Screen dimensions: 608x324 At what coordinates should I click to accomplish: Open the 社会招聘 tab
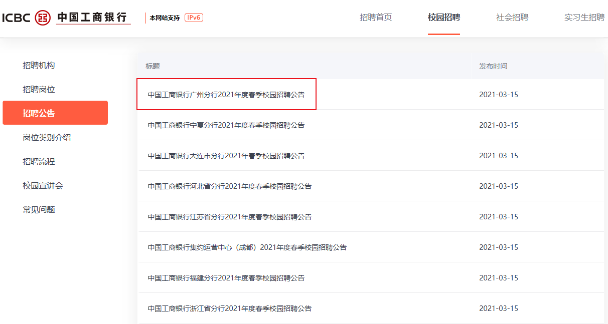(512, 18)
